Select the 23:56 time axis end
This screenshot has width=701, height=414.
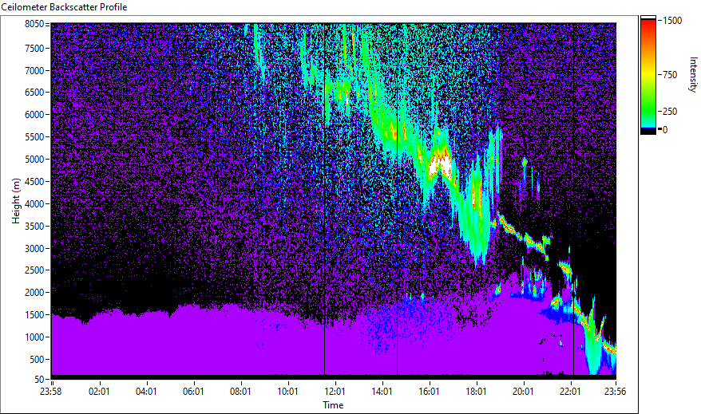[615, 392]
